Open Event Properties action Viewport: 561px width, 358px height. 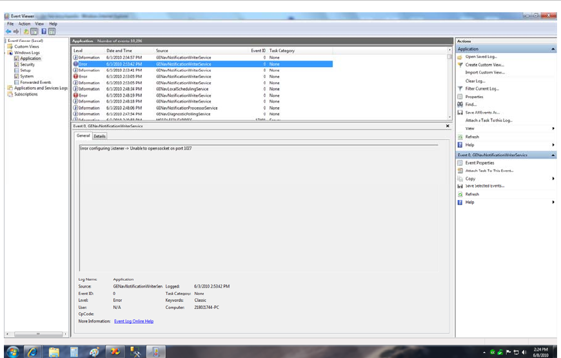479,163
